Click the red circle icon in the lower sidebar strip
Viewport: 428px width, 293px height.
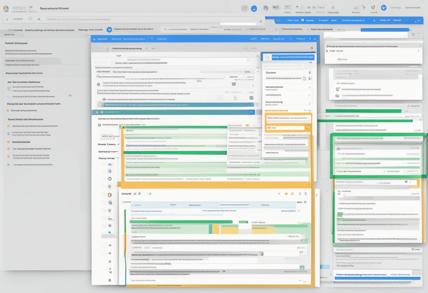109,195
